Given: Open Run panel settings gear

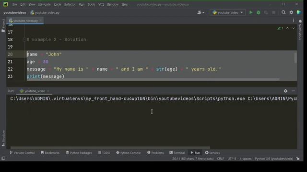Looking at the screenshot, I should 285,91.
